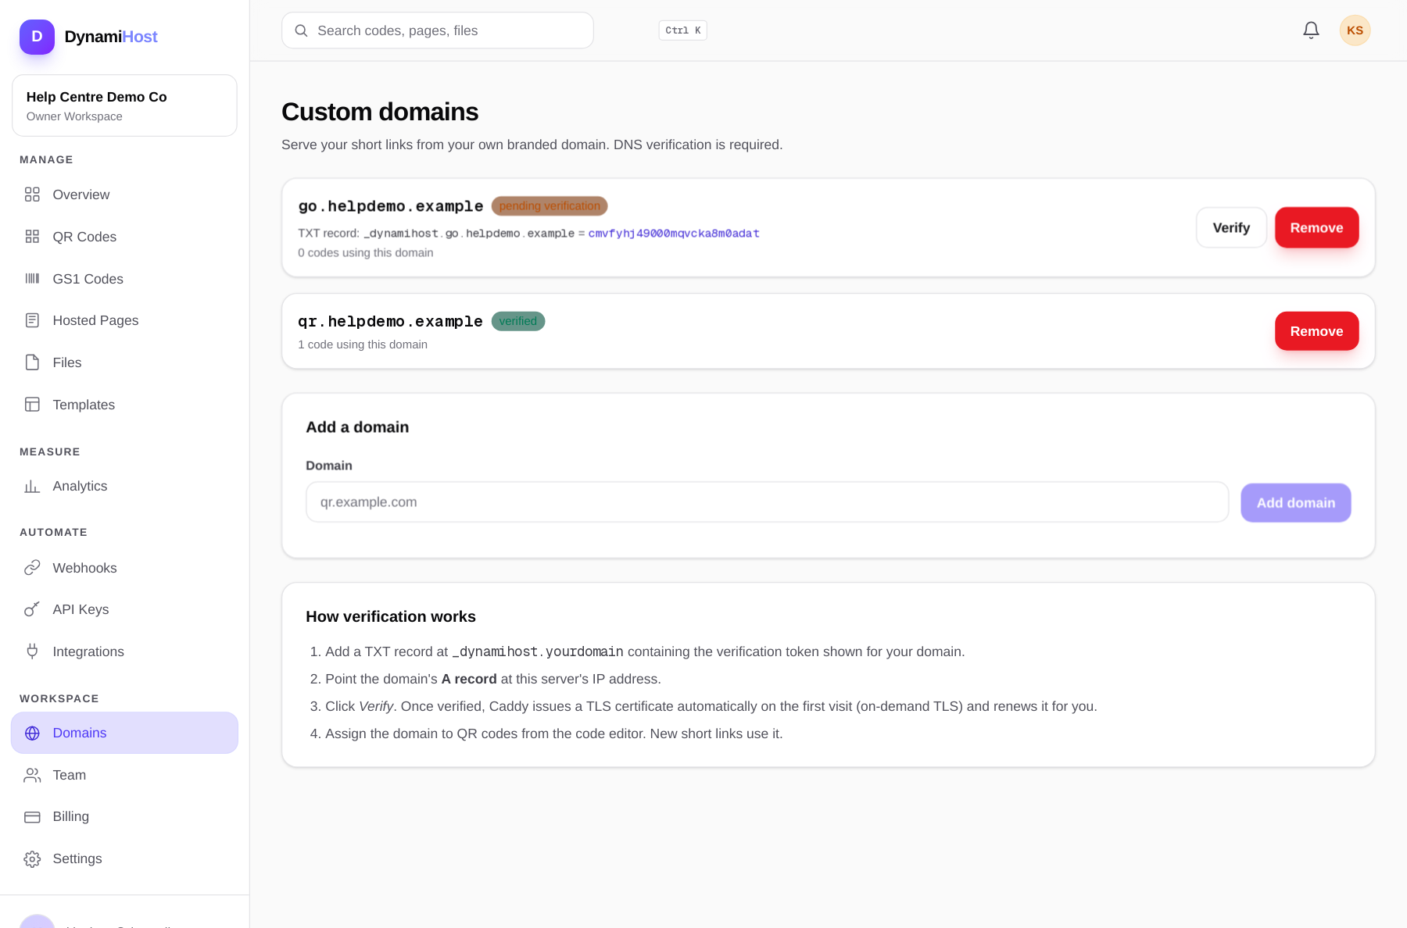The width and height of the screenshot is (1407, 928).
Task: Click the search codes, pages, files box
Action: click(438, 30)
